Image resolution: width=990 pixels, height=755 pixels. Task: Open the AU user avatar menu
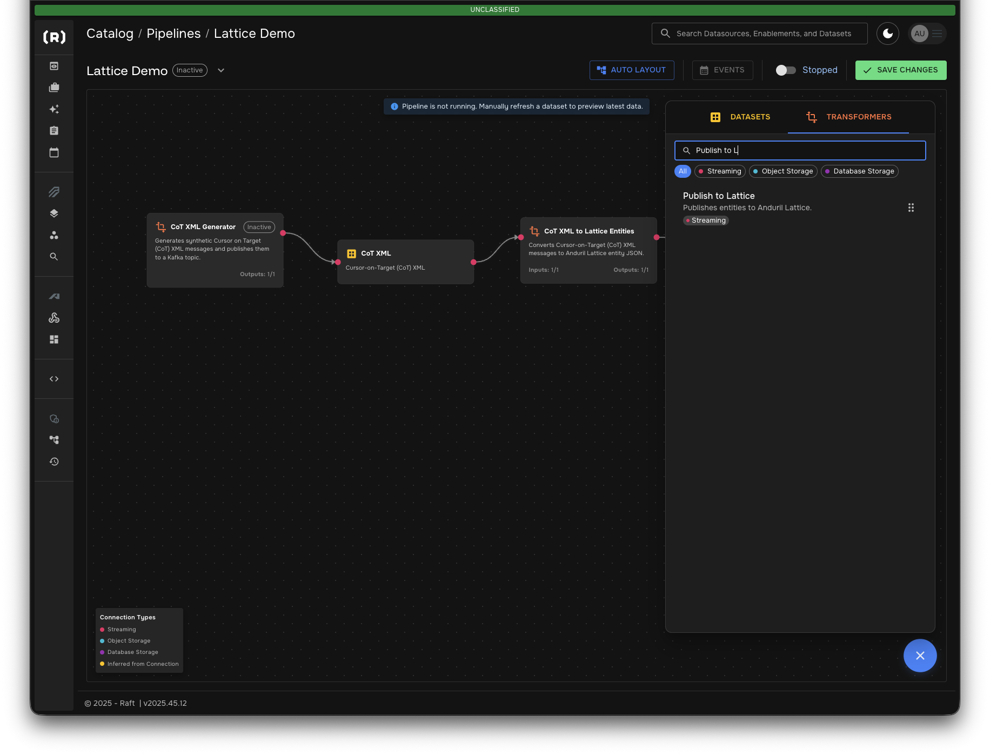[x=927, y=34]
